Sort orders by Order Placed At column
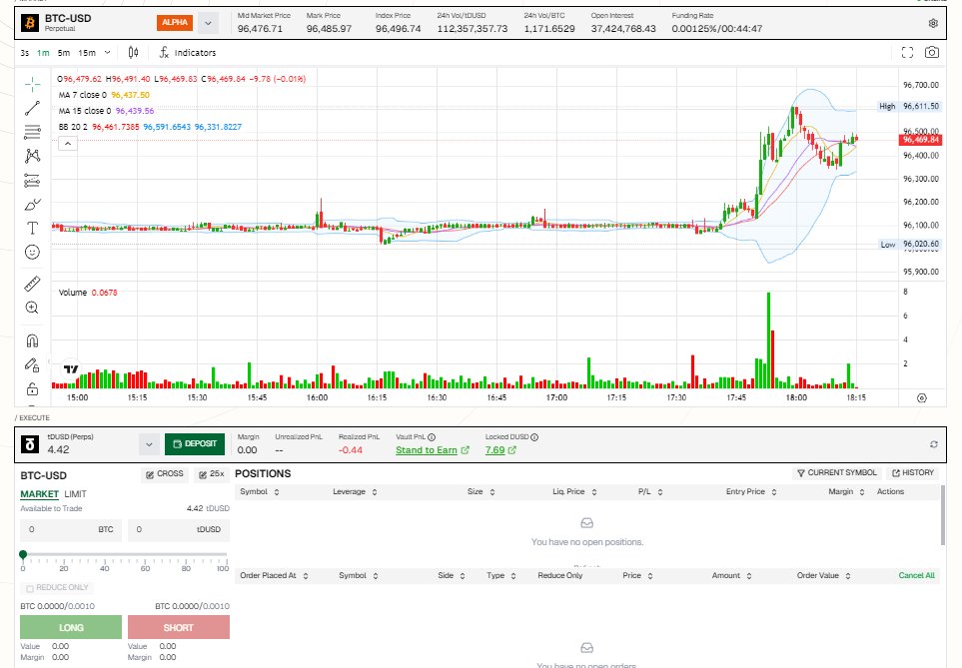Screen dimensions: 962x668 [274, 576]
